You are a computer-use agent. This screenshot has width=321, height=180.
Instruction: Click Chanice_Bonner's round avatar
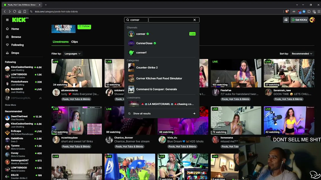(x=109, y=139)
